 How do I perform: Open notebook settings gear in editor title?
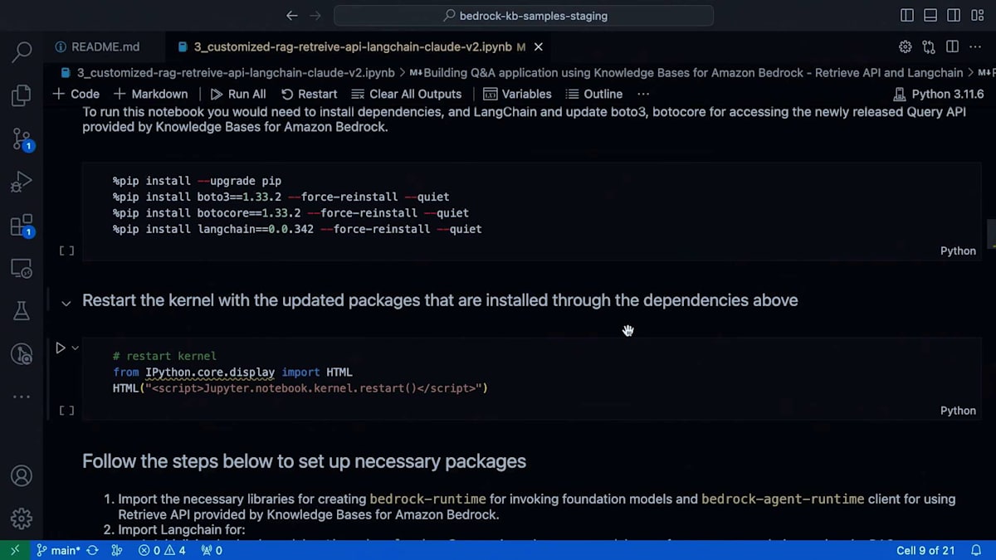pyautogui.click(x=906, y=46)
